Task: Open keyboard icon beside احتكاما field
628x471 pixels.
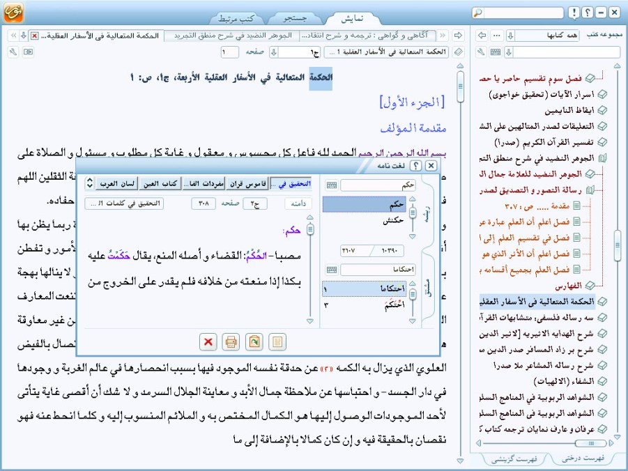Action: [x=332, y=270]
